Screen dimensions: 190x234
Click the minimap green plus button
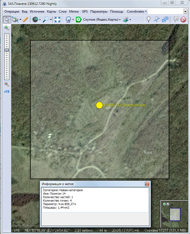164,204
